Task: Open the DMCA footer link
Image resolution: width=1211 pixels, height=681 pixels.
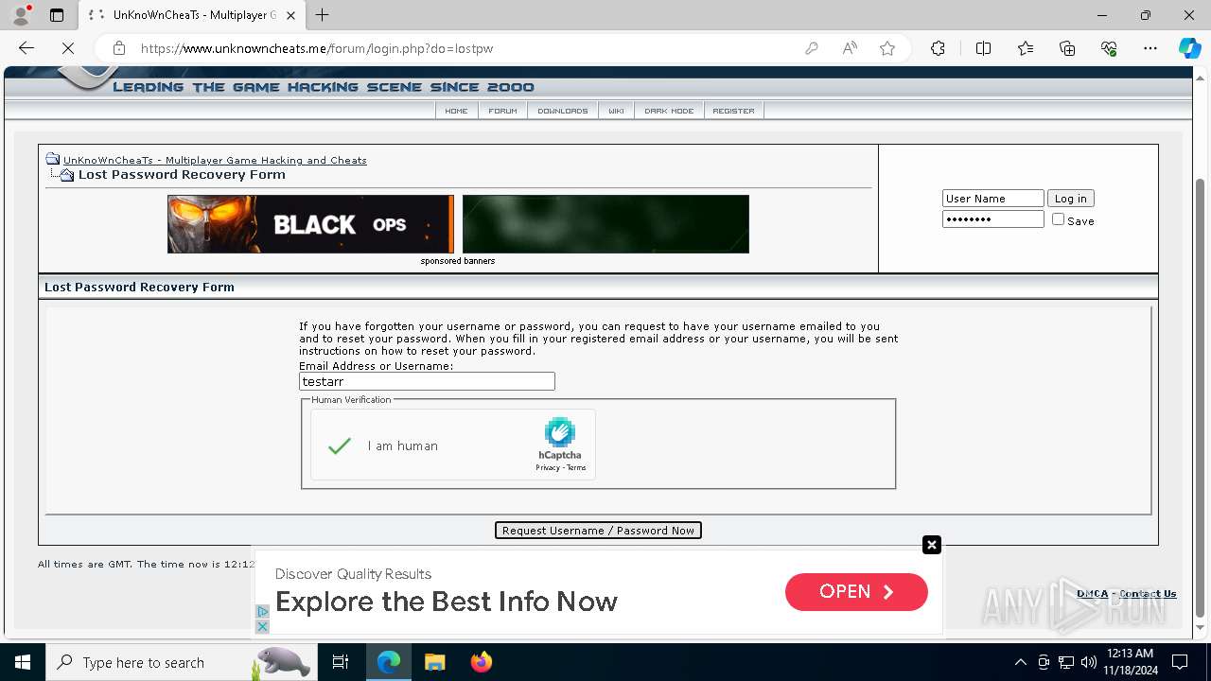Action: [x=1092, y=594]
